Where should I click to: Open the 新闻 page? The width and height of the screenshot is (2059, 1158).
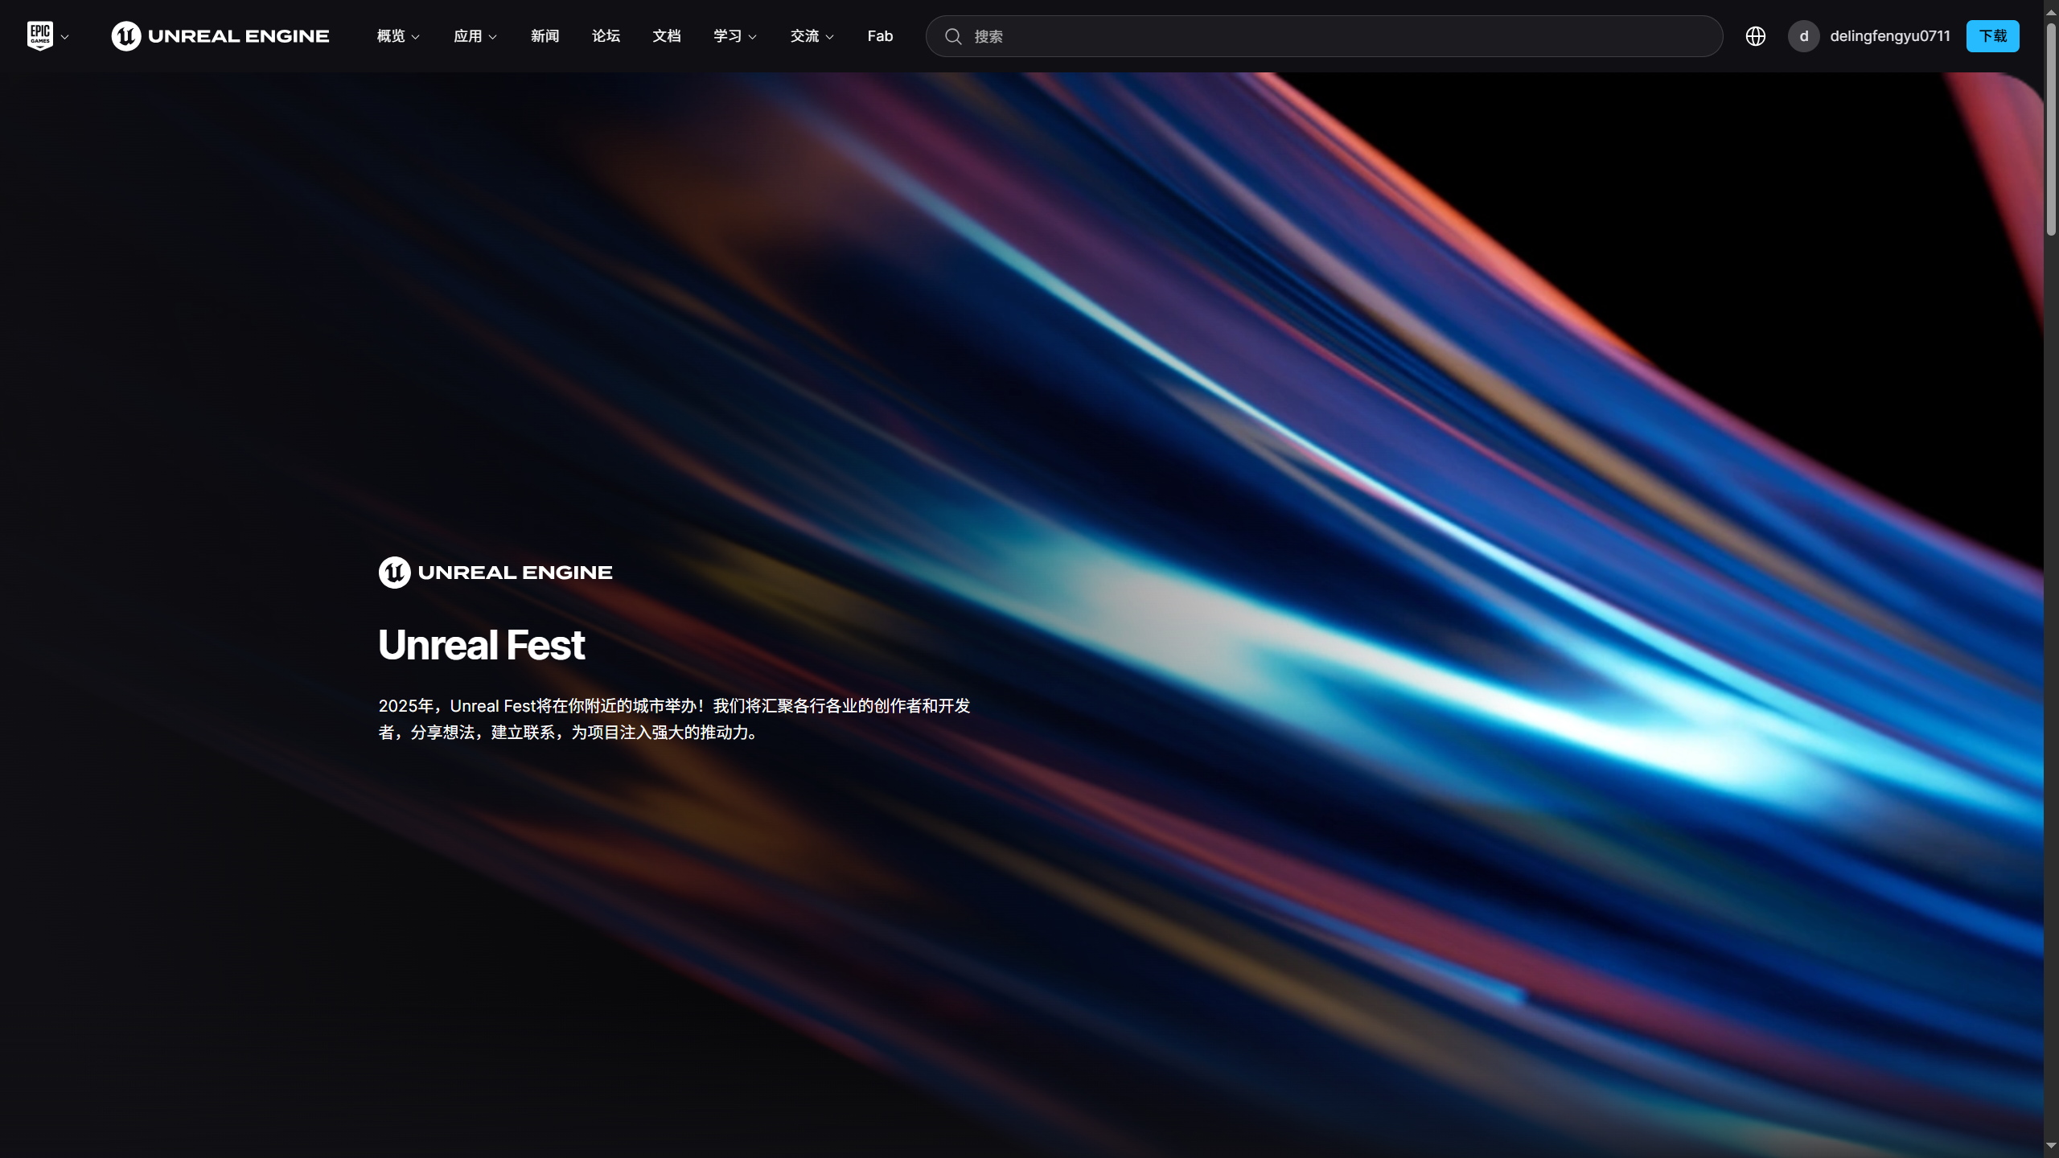click(x=545, y=36)
